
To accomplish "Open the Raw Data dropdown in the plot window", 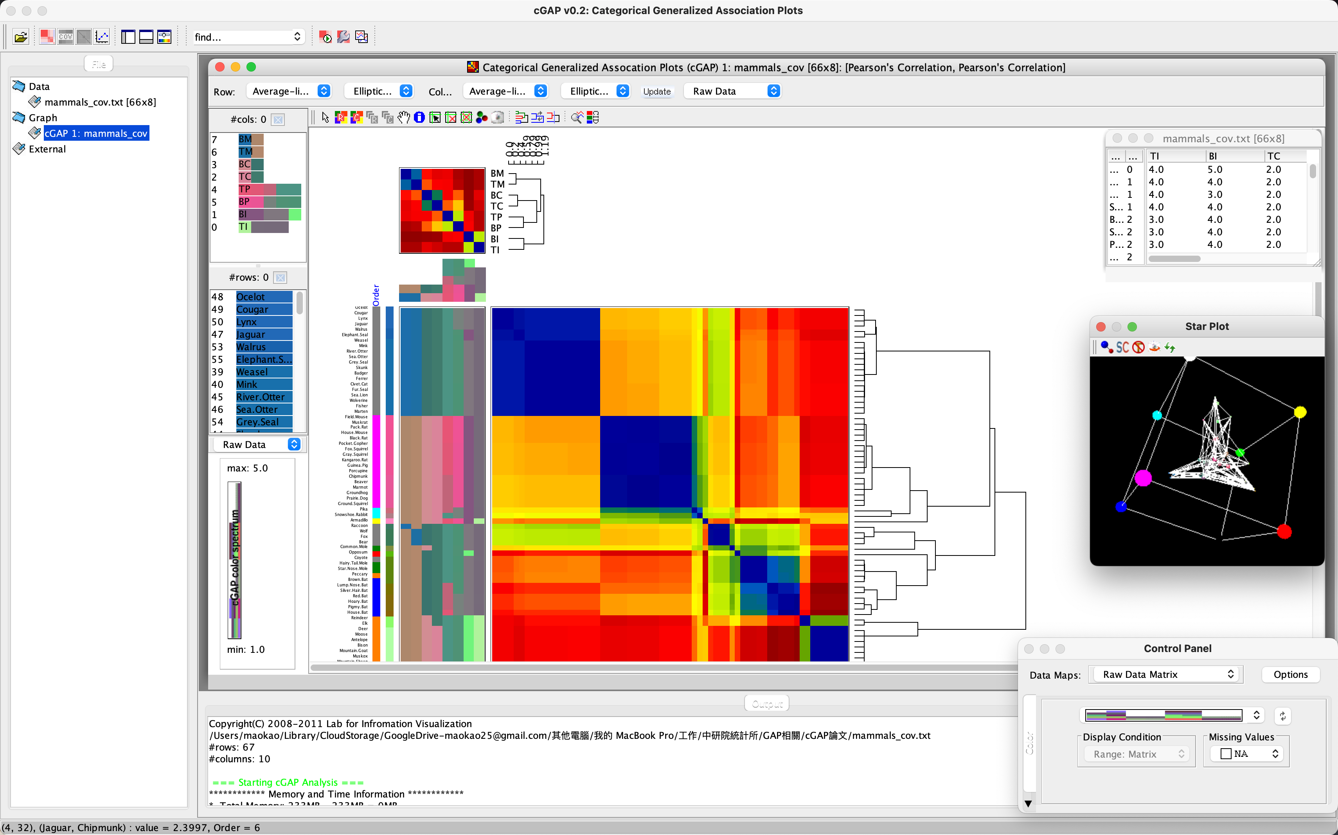I will (732, 91).
